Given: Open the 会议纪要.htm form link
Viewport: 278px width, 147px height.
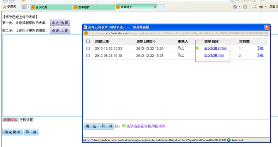Looking at the screenshot, I should [x=214, y=55].
